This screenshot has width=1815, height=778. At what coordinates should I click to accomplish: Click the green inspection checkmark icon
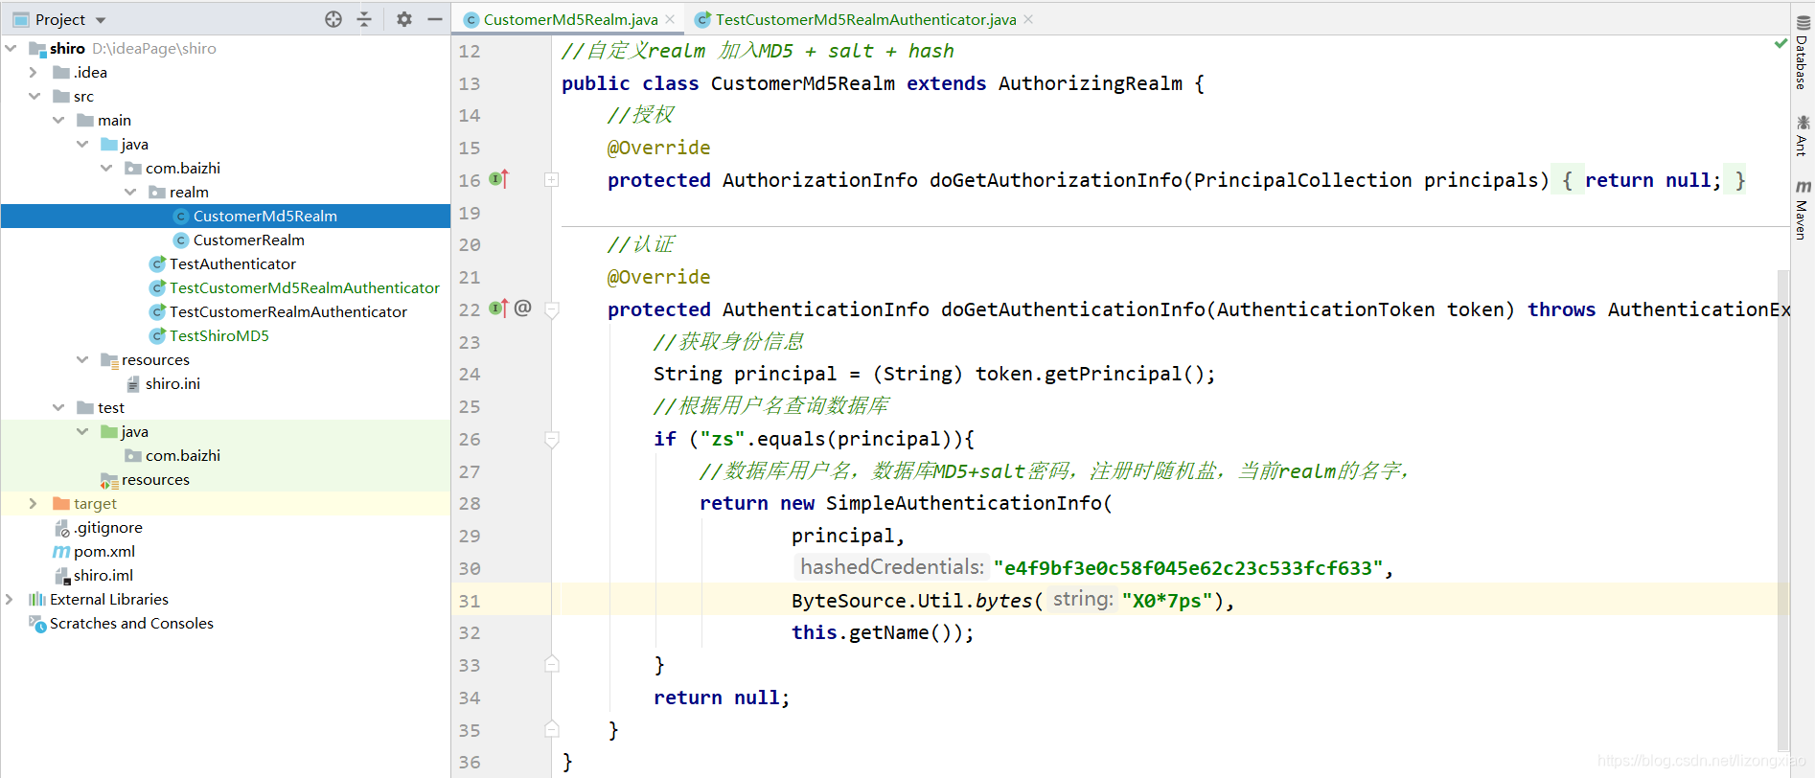click(1781, 43)
